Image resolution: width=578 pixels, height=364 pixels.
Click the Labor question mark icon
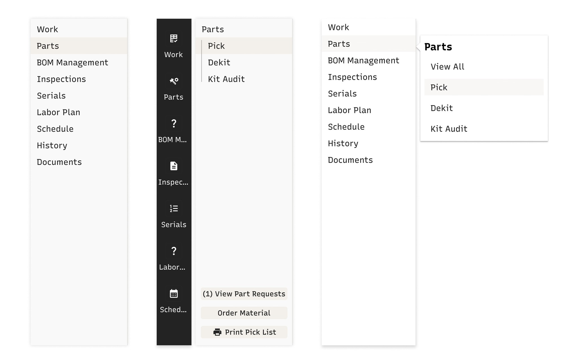point(174,251)
